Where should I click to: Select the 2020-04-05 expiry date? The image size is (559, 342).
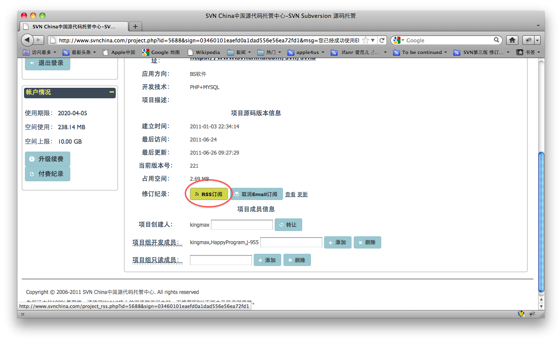72,113
